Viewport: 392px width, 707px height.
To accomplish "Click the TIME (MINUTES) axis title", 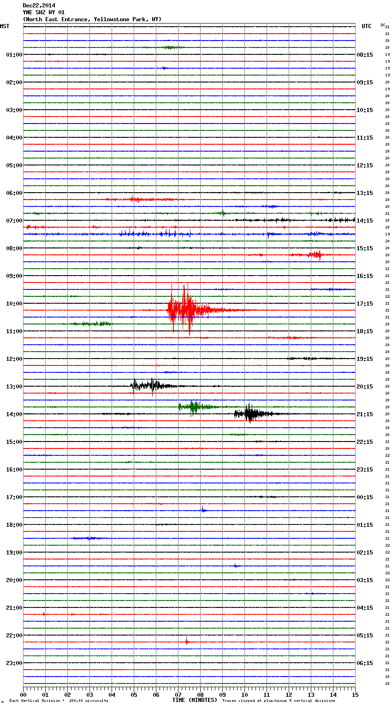I will (x=195, y=700).
